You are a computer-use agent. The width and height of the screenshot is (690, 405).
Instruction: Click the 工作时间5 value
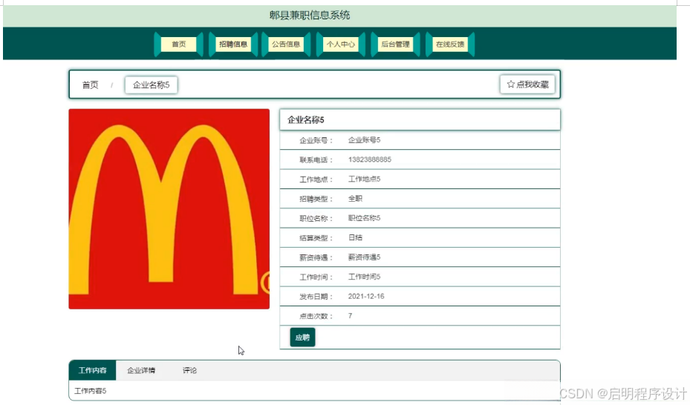coord(365,277)
